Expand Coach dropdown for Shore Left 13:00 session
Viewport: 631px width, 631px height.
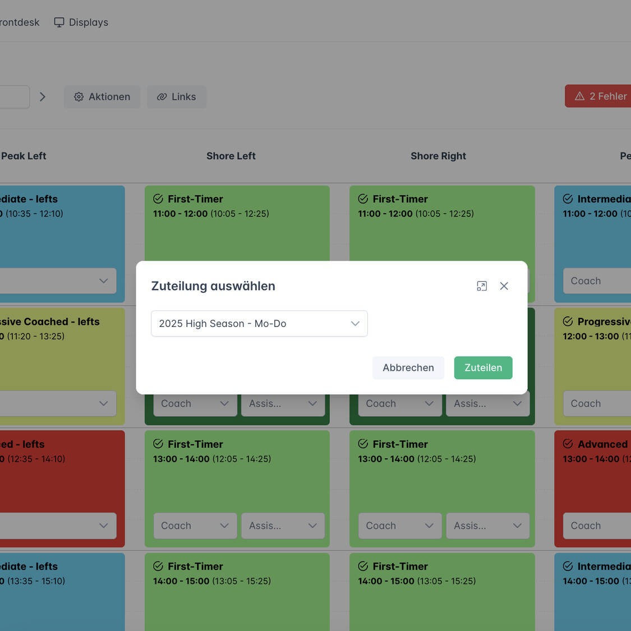tap(195, 526)
